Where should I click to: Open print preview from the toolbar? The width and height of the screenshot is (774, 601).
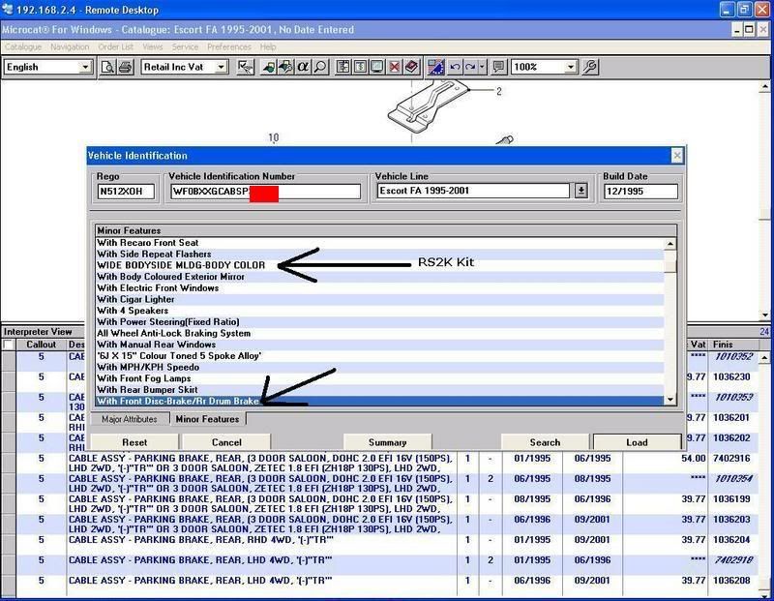click(x=107, y=67)
